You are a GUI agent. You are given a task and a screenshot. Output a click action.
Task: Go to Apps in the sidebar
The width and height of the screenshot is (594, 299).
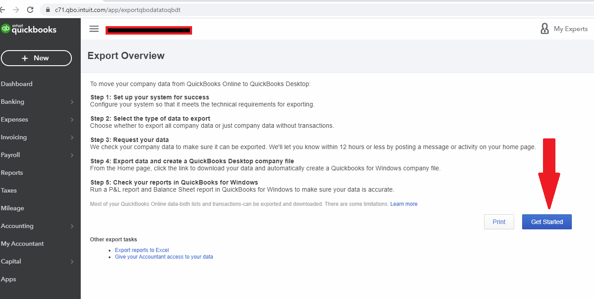8,279
